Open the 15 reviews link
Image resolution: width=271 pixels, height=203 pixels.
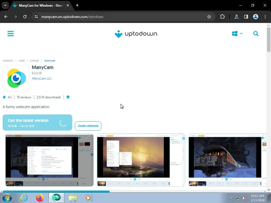[24, 97]
